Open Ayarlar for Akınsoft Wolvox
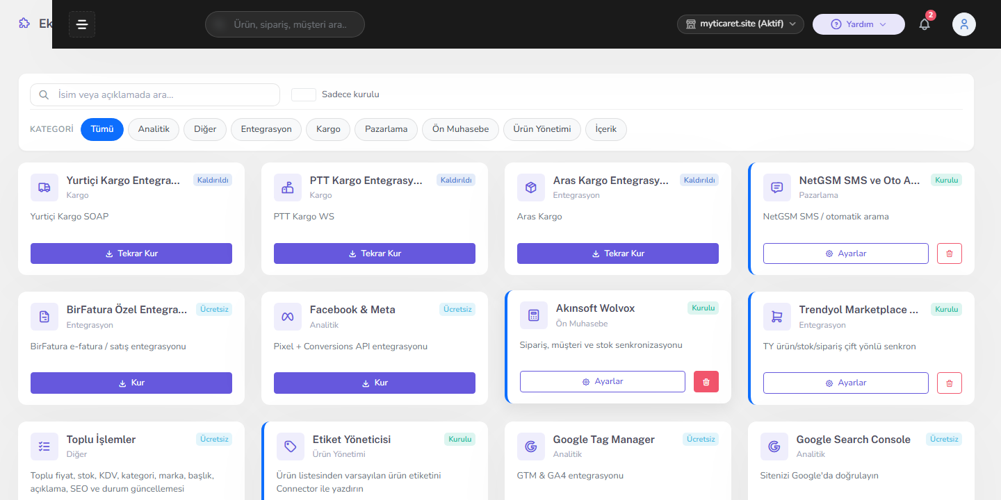Image resolution: width=1001 pixels, height=500 pixels. pyautogui.click(x=603, y=381)
